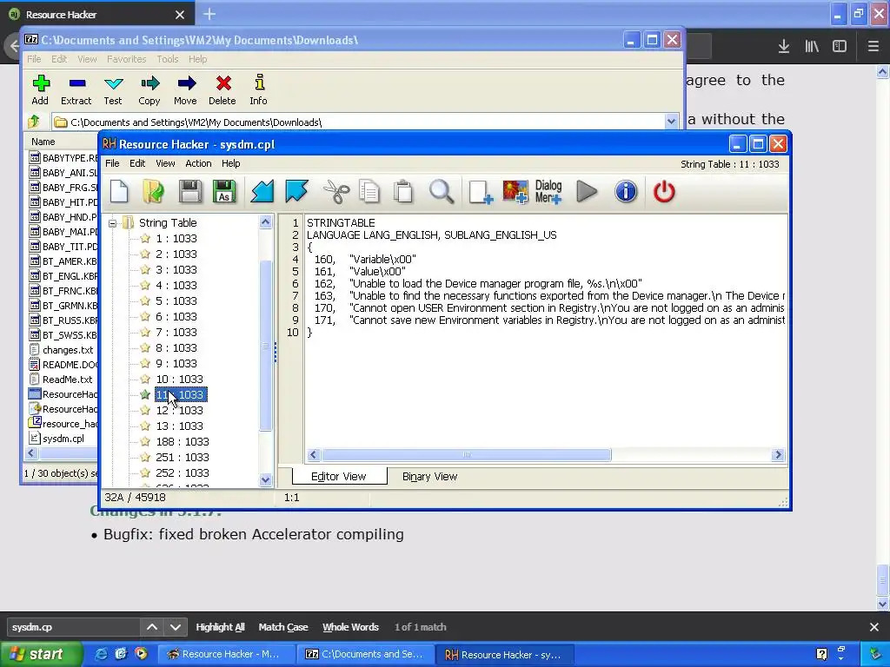Switch to Resource Hacker - M... taskbar button
Viewport: 890px width, 667px height.
tap(227, 654)
